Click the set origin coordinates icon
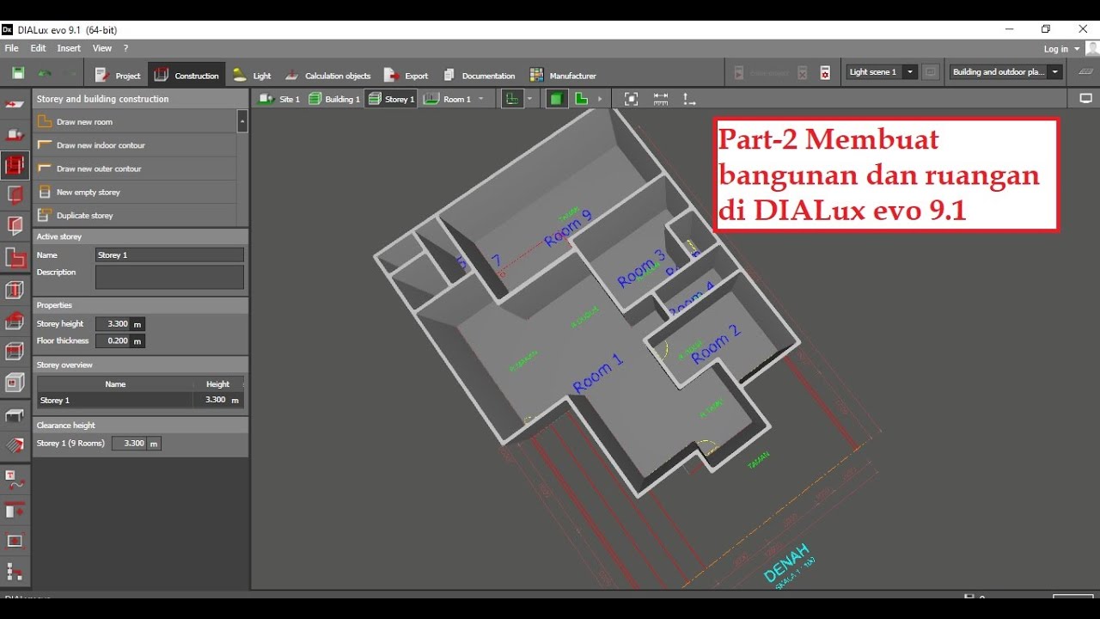 tap(689, 99)
